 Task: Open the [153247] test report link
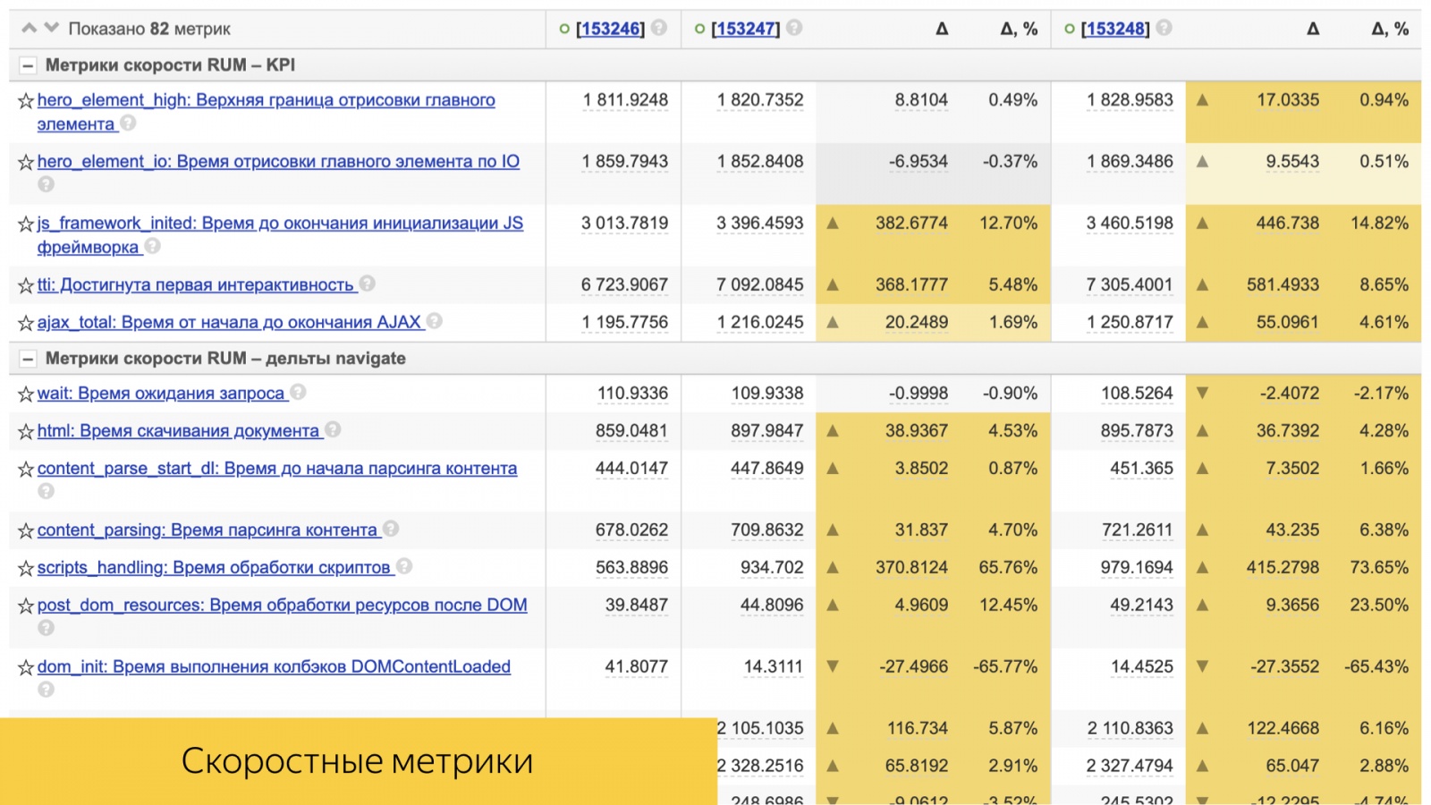coord(745,28)
